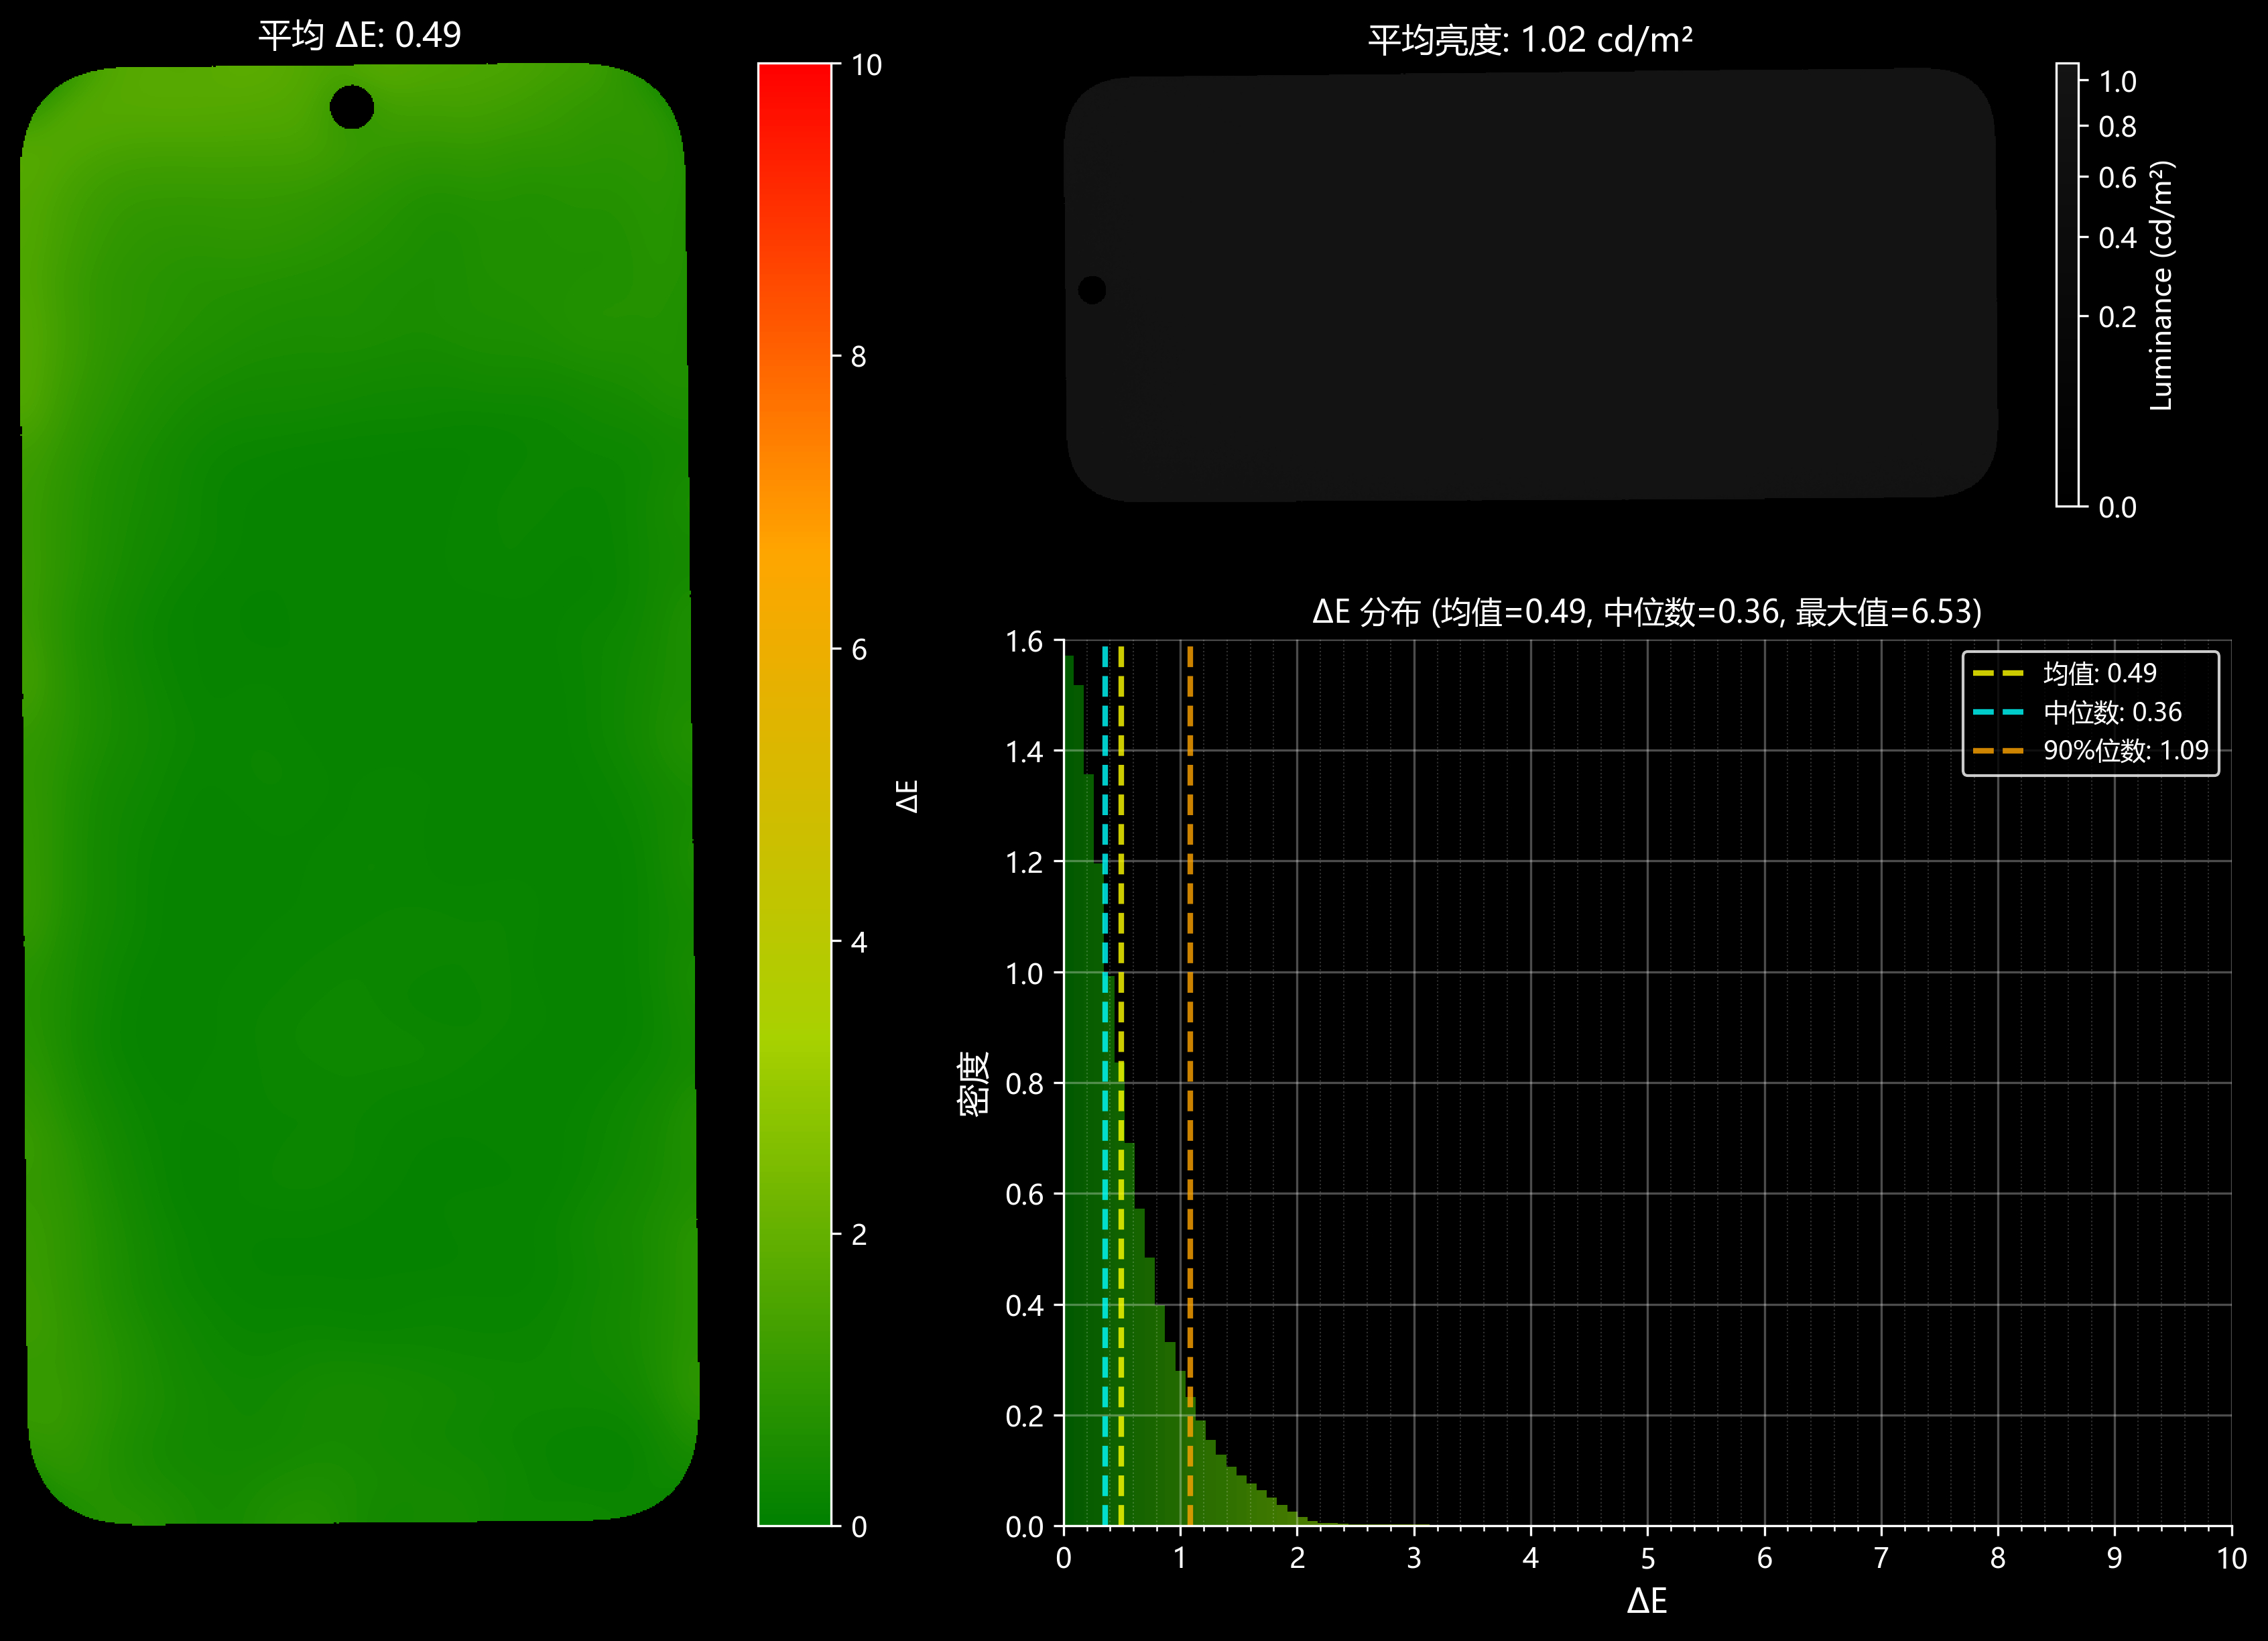The image size is (2268, 1641).
Task: Click the orange 90% percentile legend marker
Action: click(1997, 750)
